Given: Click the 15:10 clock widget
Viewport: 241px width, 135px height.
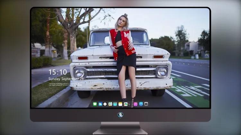Looking at the screenshot, I should [58, 72].
